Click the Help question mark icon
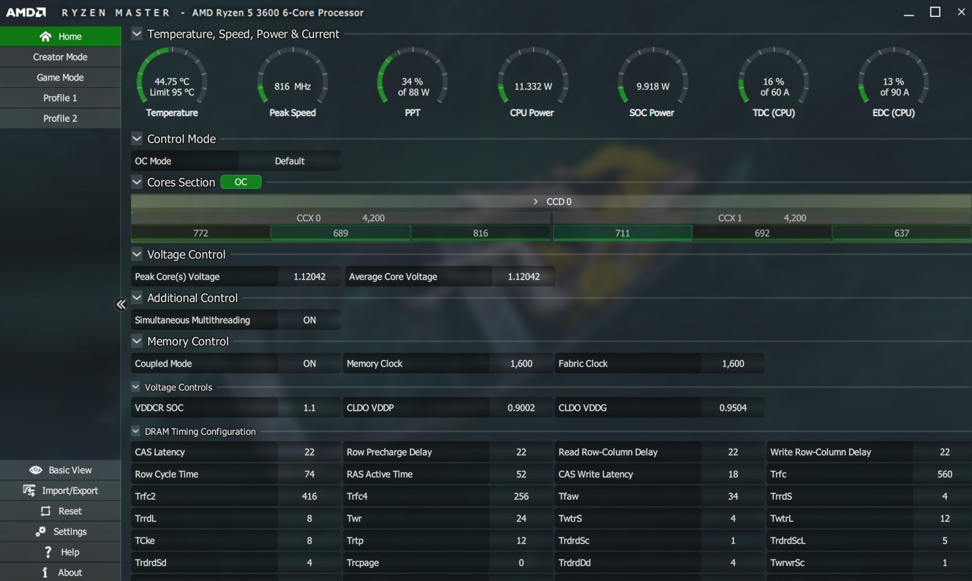 point(47,552)
